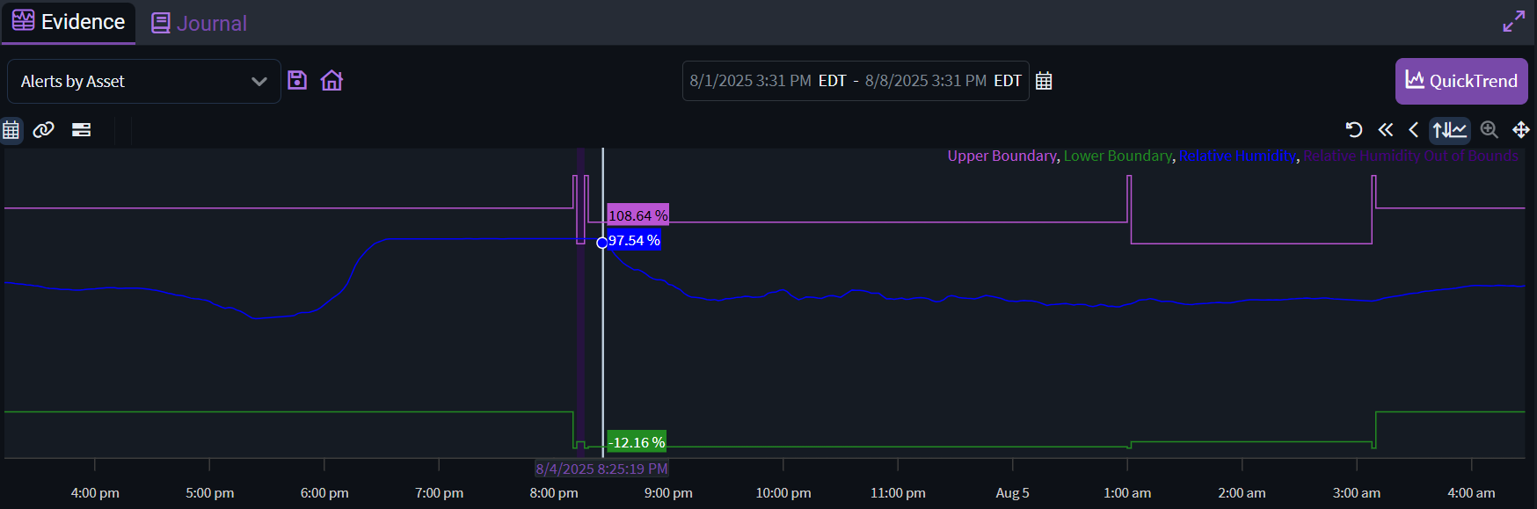This screenshot has height=509, width=1537.
Task: Open the Alerts by Asset dropdown
Action: pyautogui.click(x=143, y=81)
